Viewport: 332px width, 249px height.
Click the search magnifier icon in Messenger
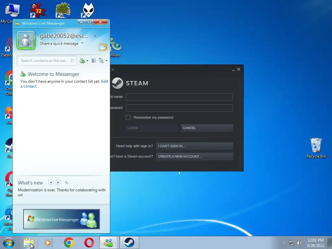point(72,61)
